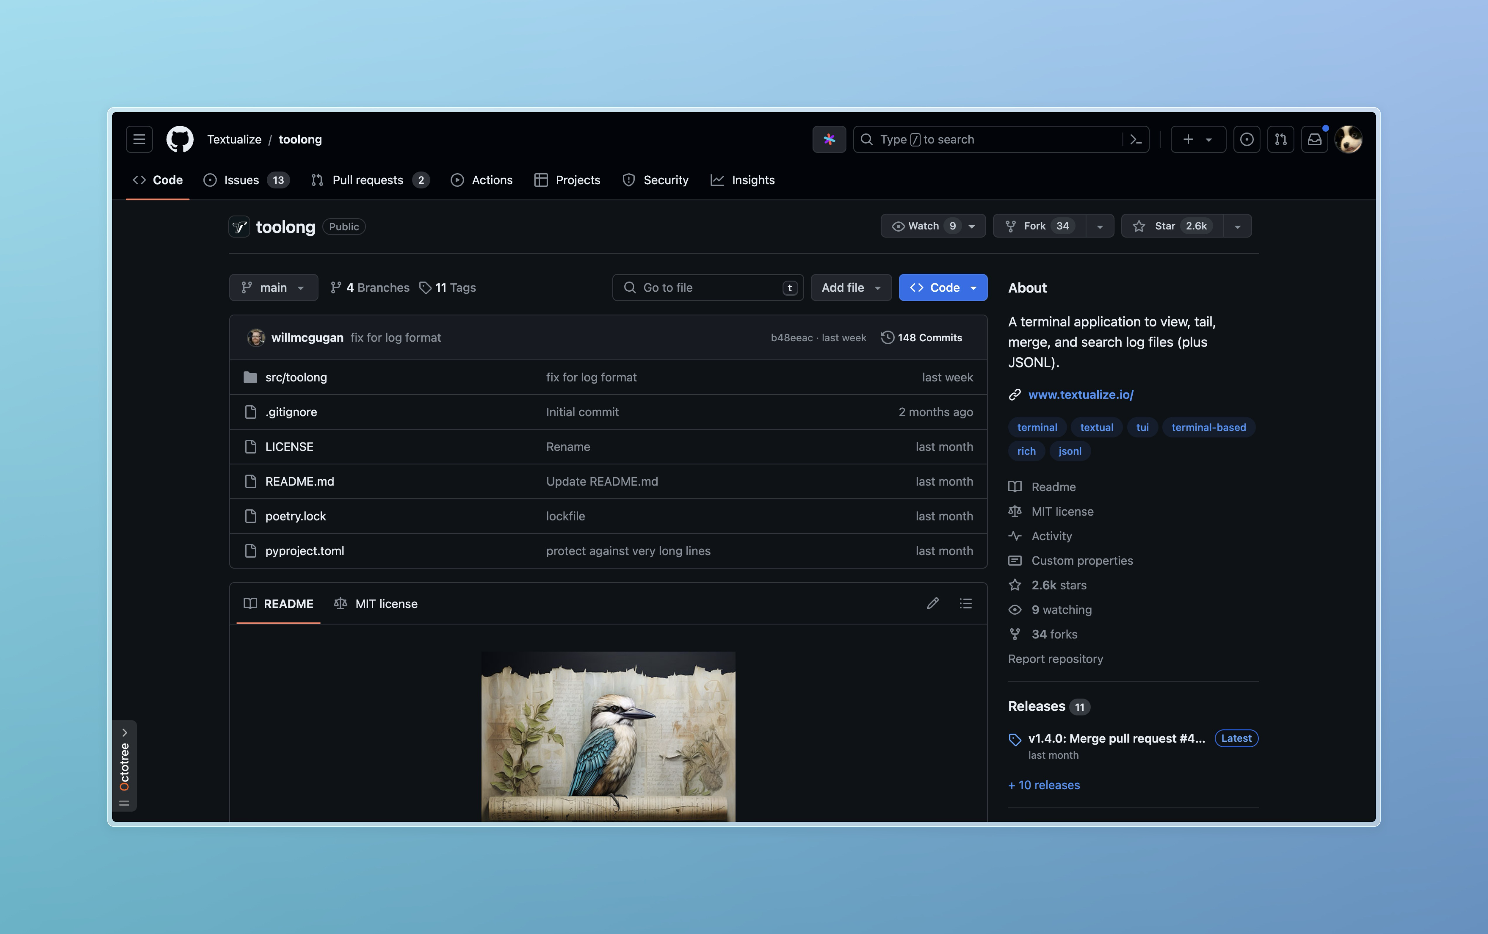The image size is (1488, 934).
Task: View the 11 Tags link
Action: [x=447, y=288]
